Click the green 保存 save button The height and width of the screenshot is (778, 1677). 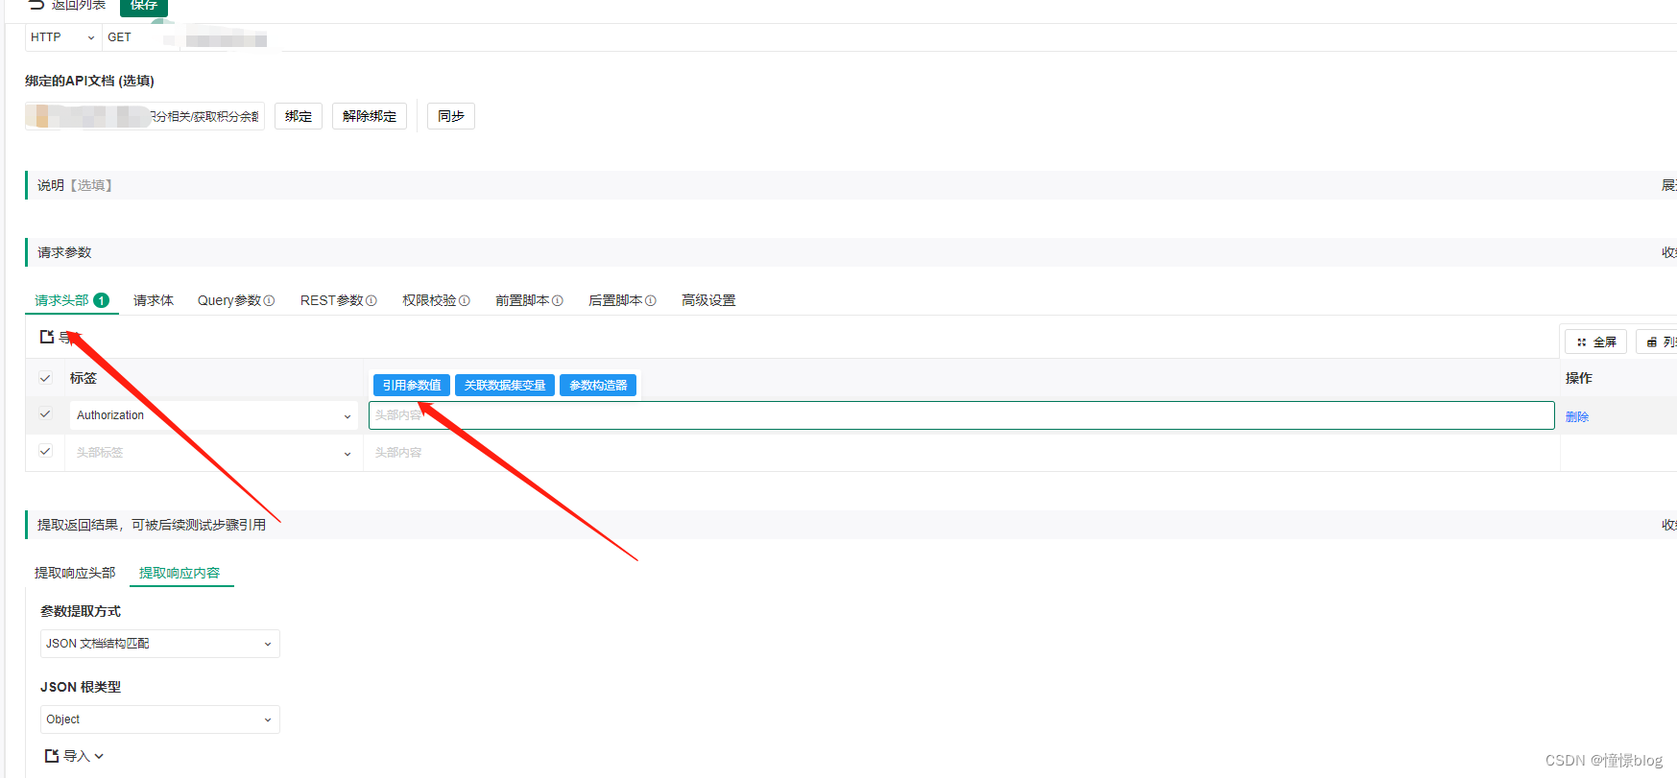pyautogui.click(x=144, y=6)
